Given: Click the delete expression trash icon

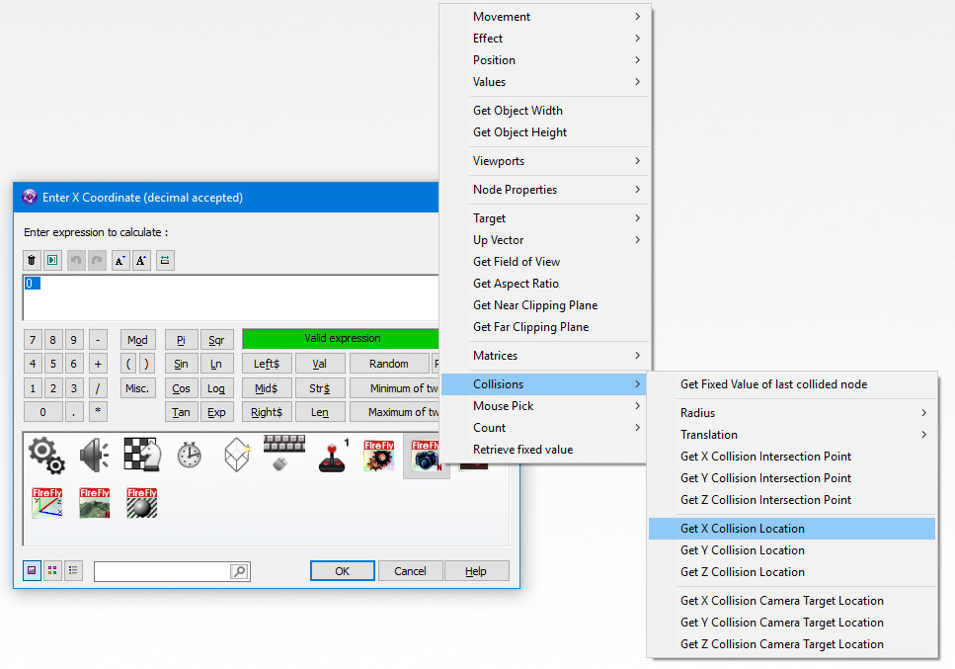Looking at the screenshot, I should [31, 260].
